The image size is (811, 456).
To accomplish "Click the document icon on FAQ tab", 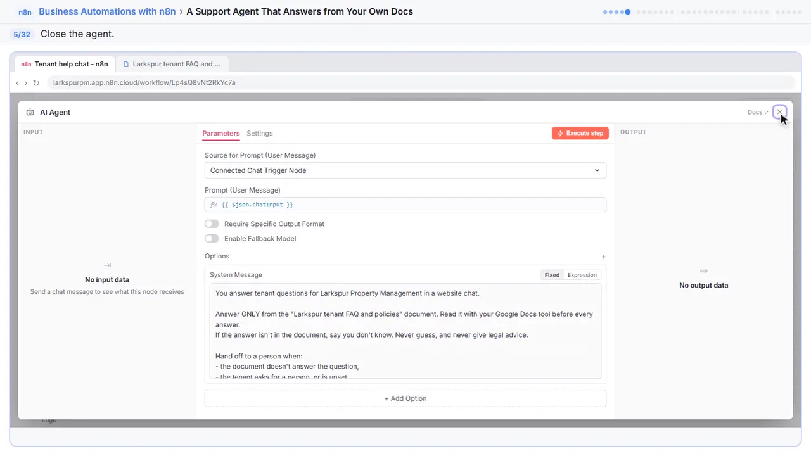I will [x=126, y=64].
